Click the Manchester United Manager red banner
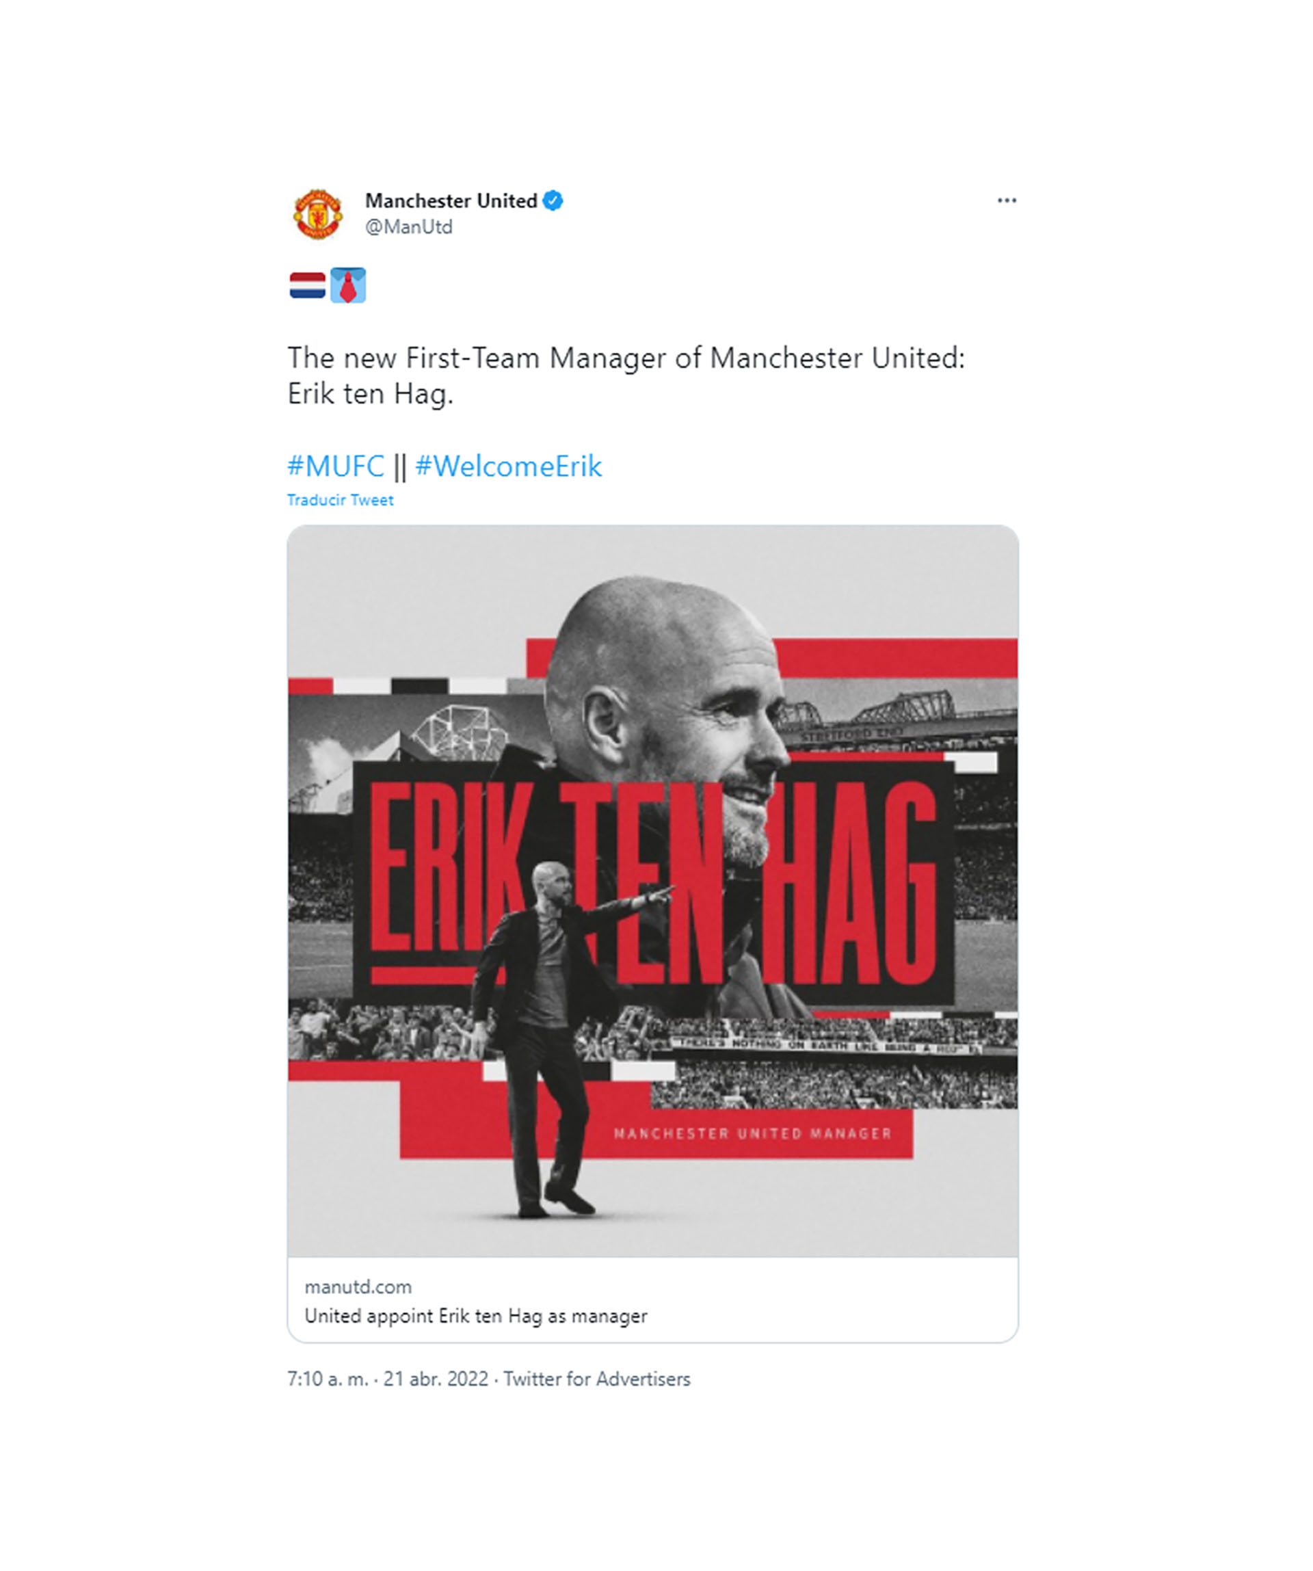 pyautogui.click(x=656, y=1133)
